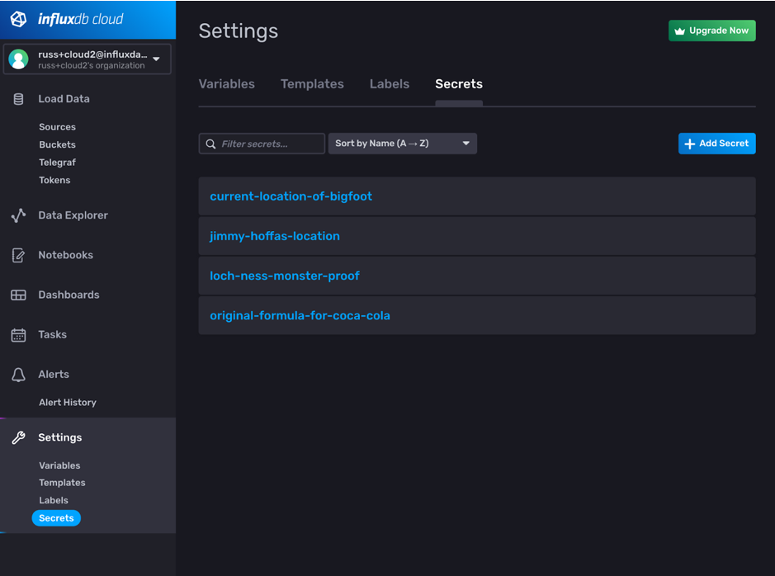Image resolution: width=775 pixels, height=576 pixels.
Task: Click the Secrets entry in the sidebar
Action: [x=55, y=517]
